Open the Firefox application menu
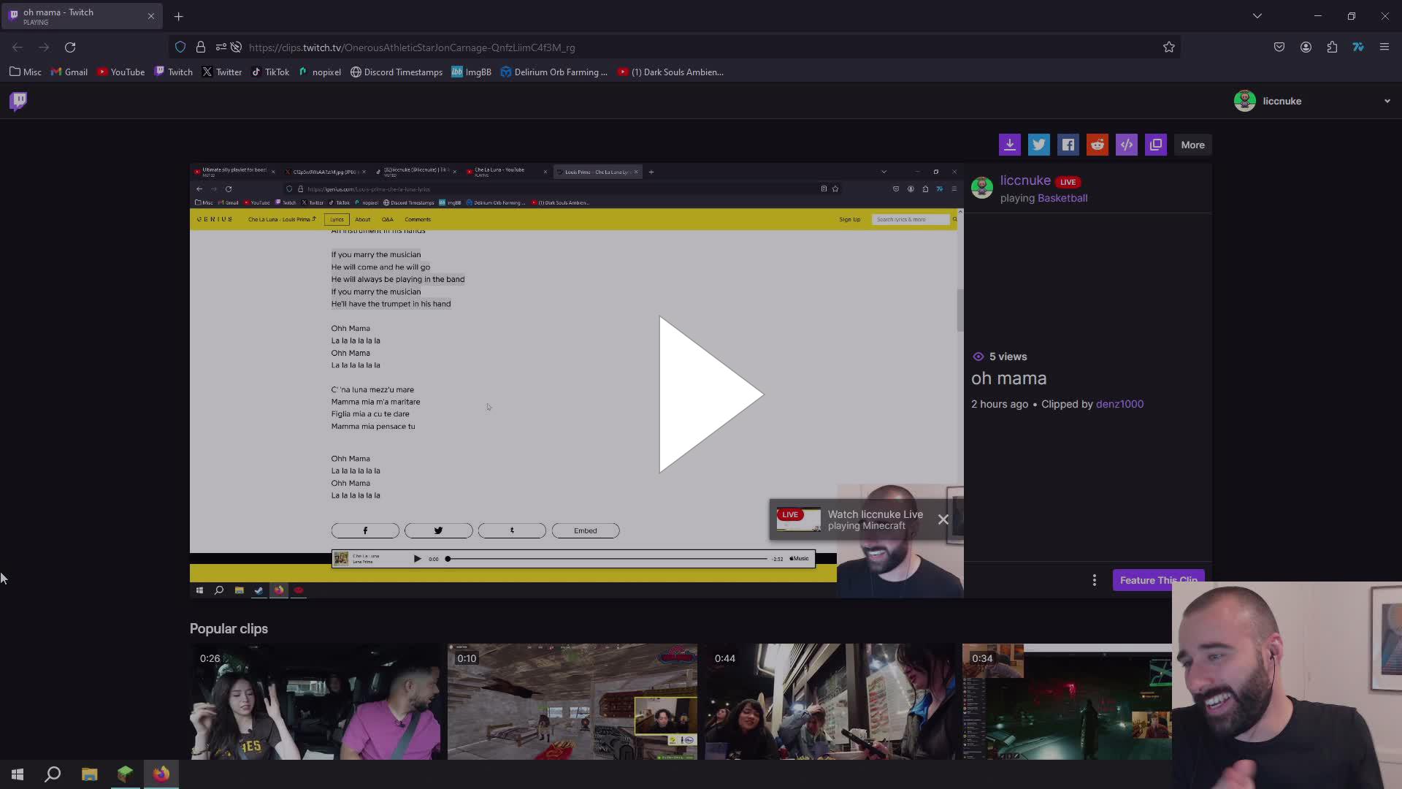The image size is (1402, 789). pos(1384,47)
